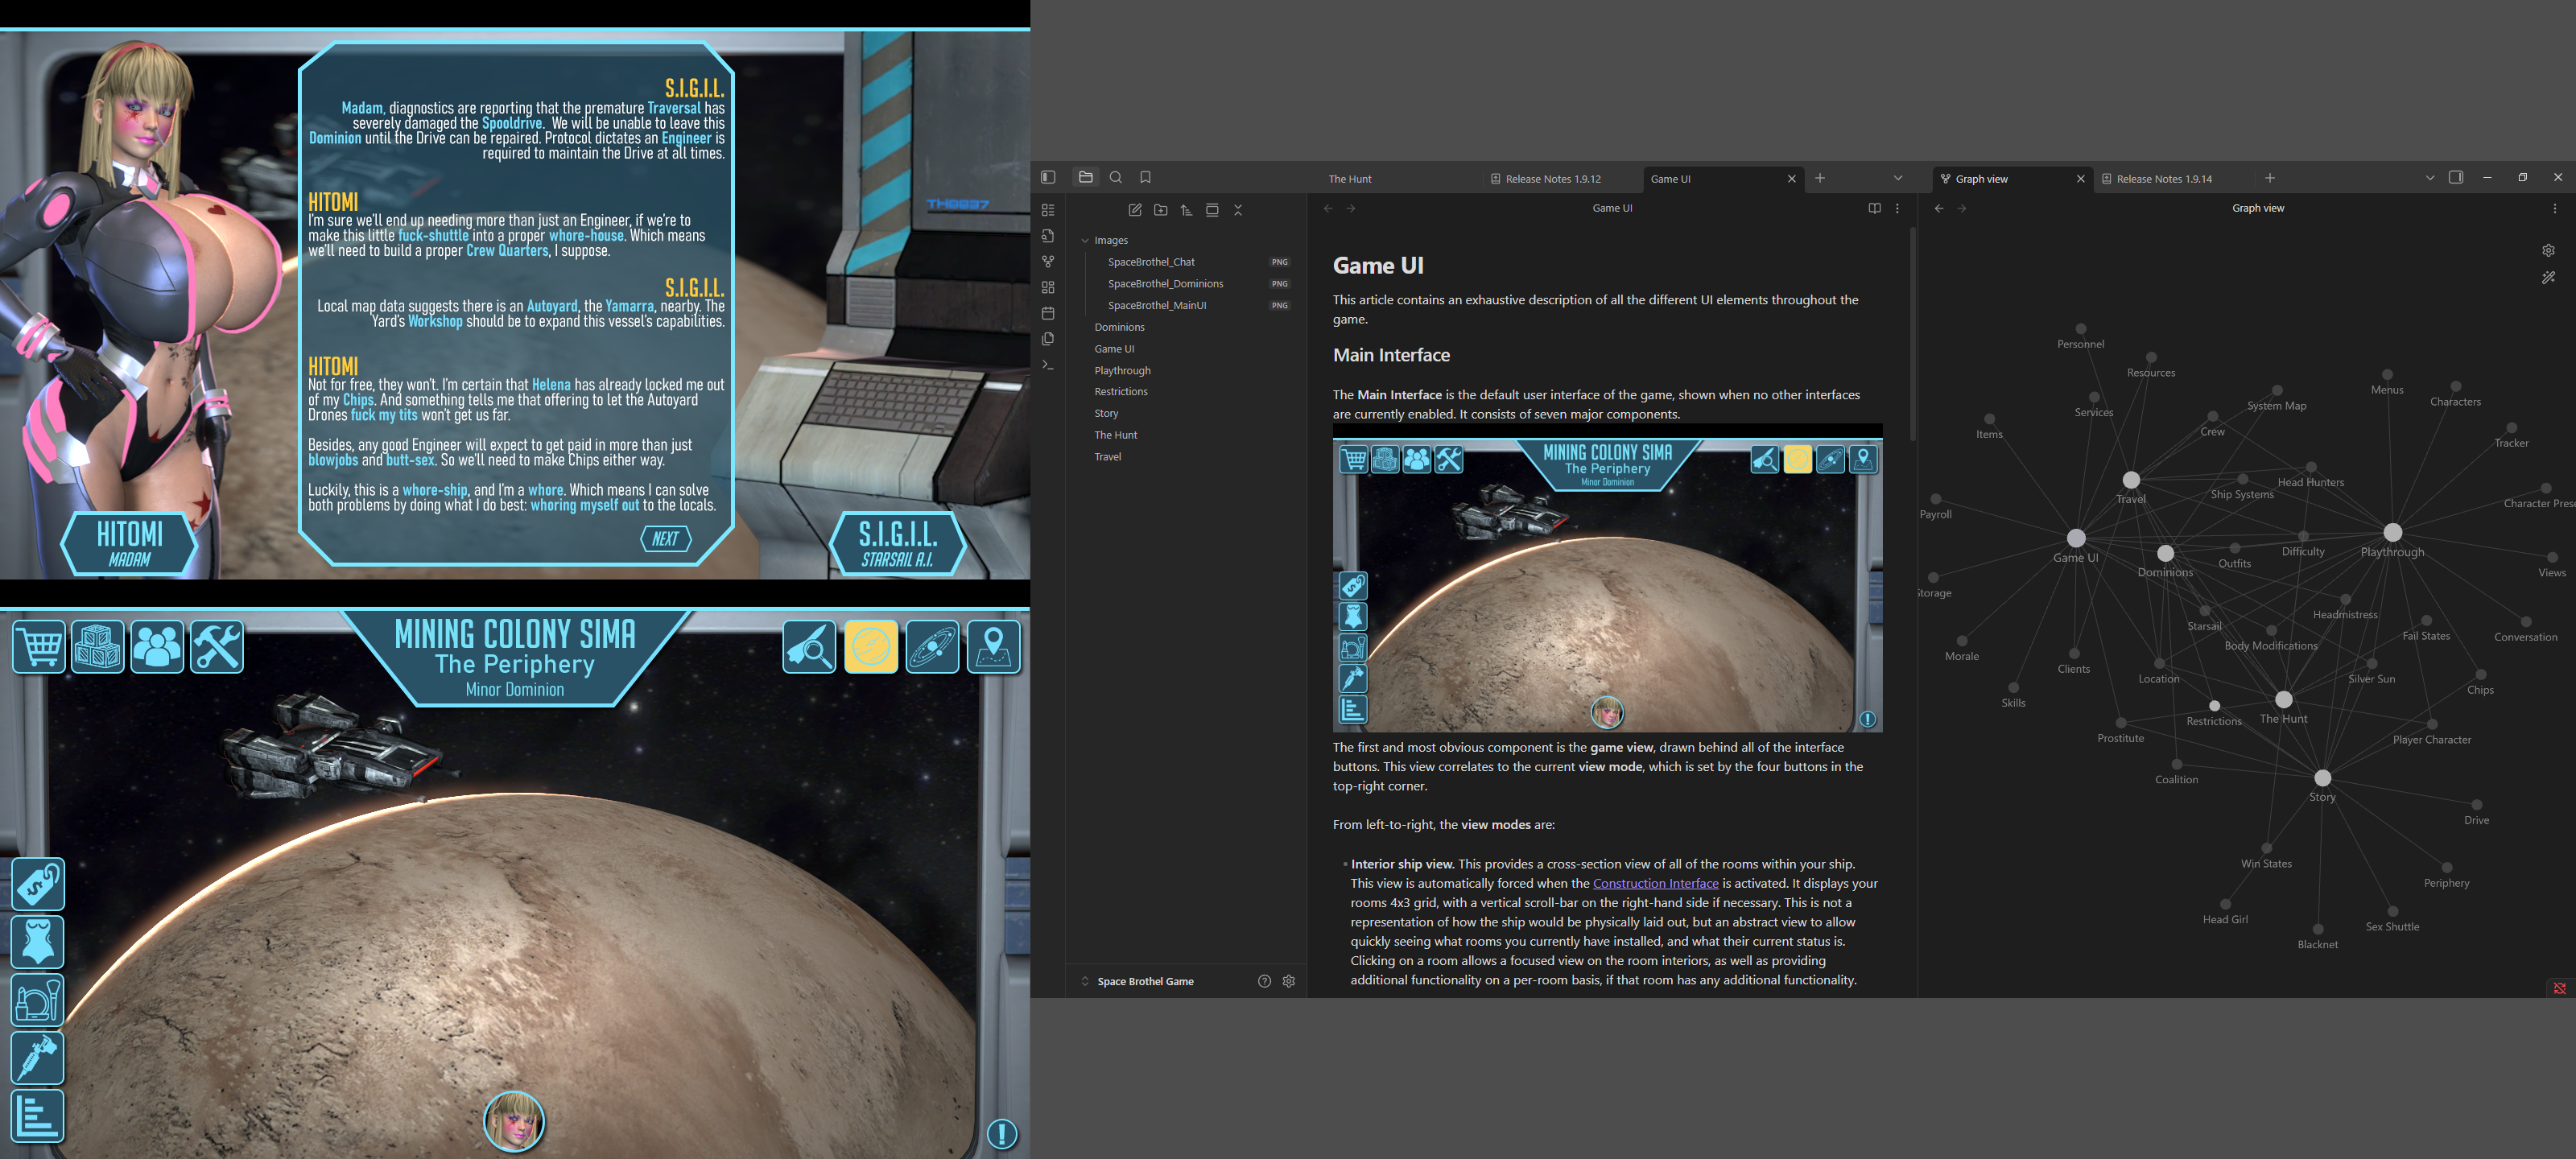Open today's daily note calendar icon

tap(1048, 313)
